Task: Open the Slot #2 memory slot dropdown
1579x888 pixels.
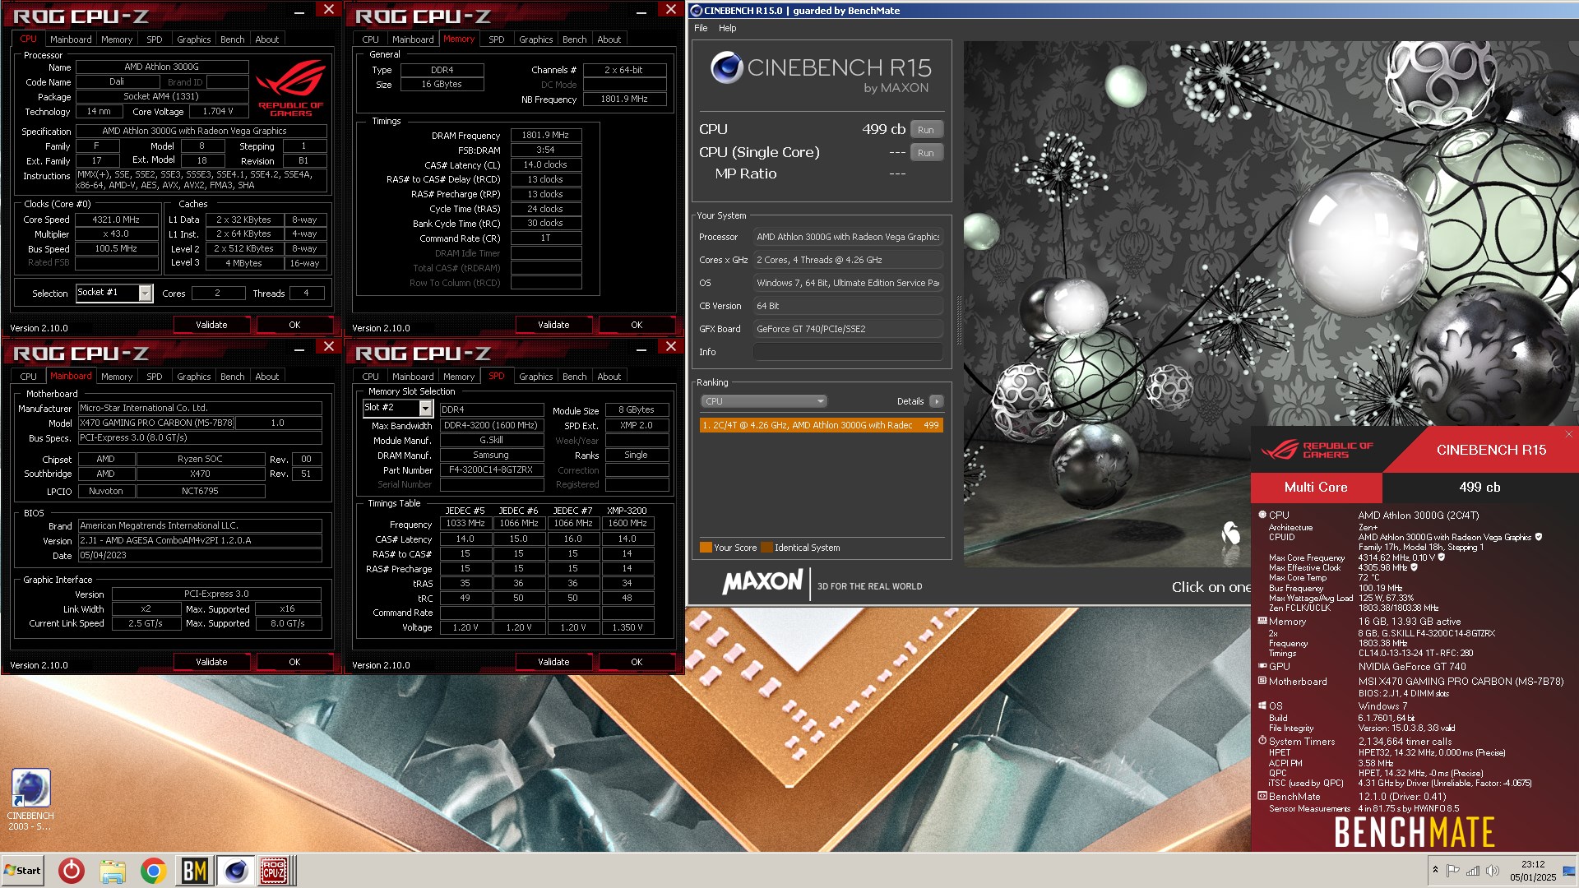Action: (425, 408)
